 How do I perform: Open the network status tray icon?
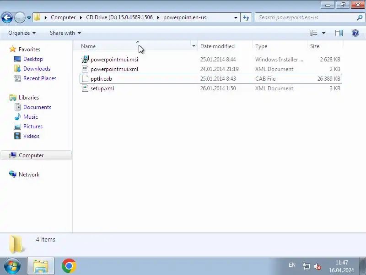pyautogui.click(x=306, y=266)
